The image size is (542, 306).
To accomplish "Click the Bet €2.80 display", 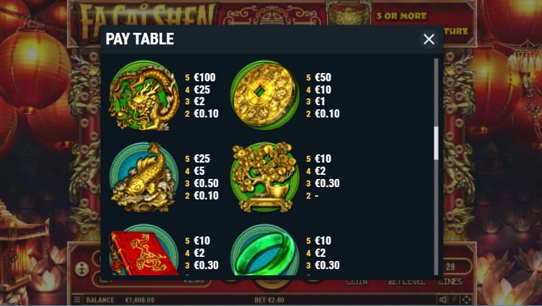I will [x=269, y=300].
